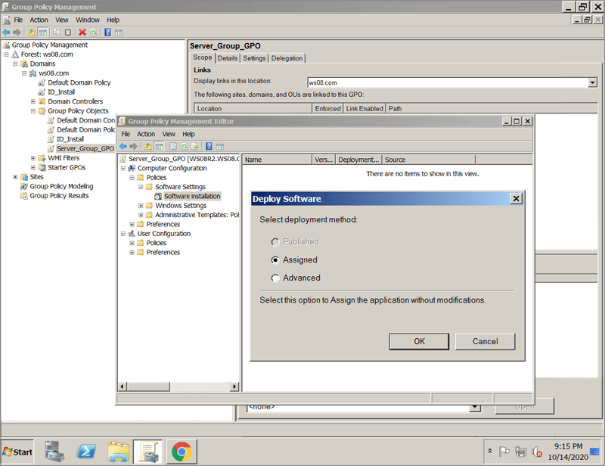This screenshot has height=466, width=605.
Task: Collapse User Configuration node in Editor
Action: tap(123, 234)
